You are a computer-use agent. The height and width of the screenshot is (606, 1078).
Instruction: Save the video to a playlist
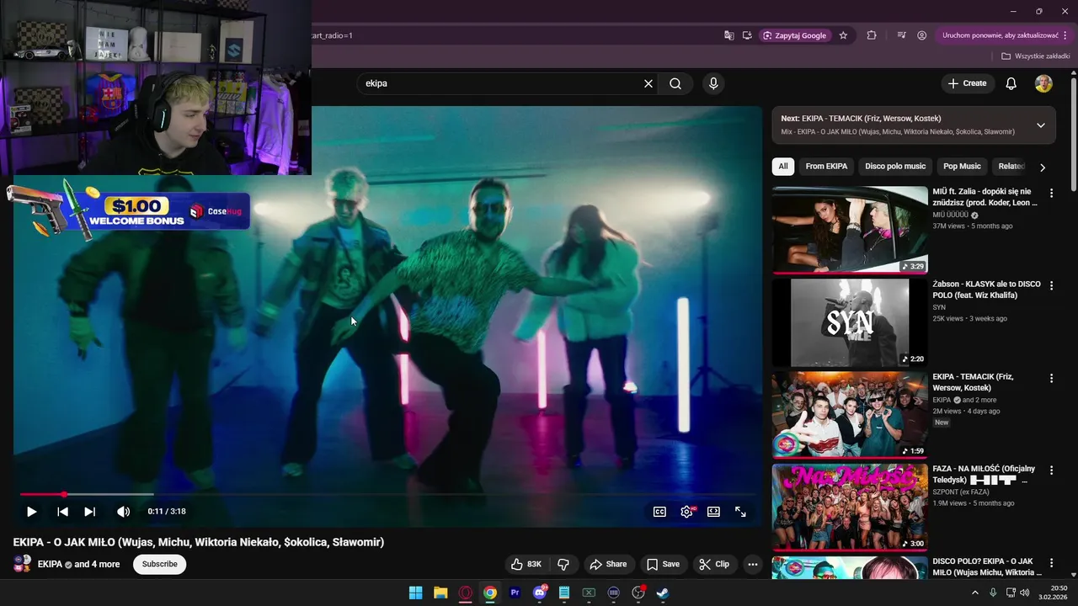point(663,564)
